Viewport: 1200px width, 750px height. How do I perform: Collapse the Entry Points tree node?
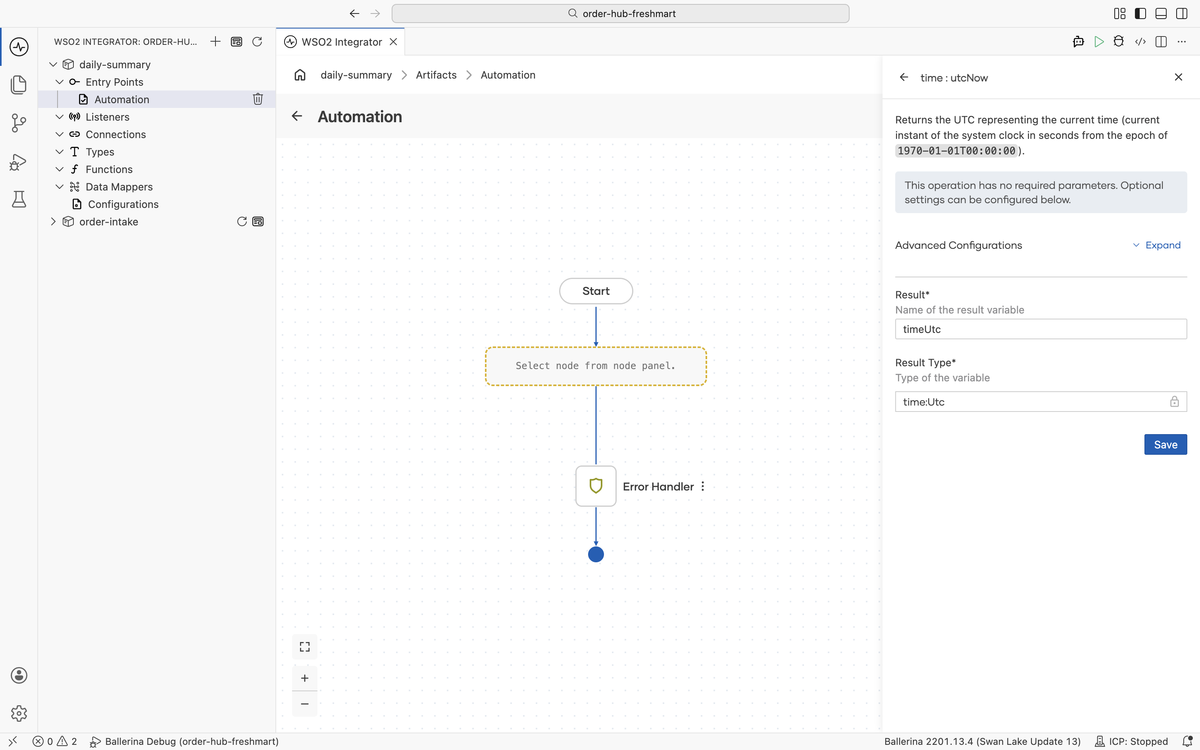(x=60, y=82)
